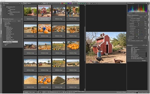Image resolution: width=150 pixels, height=94 pixels.
Task: Filter by the green color label
Action: (x=66, y=3)
